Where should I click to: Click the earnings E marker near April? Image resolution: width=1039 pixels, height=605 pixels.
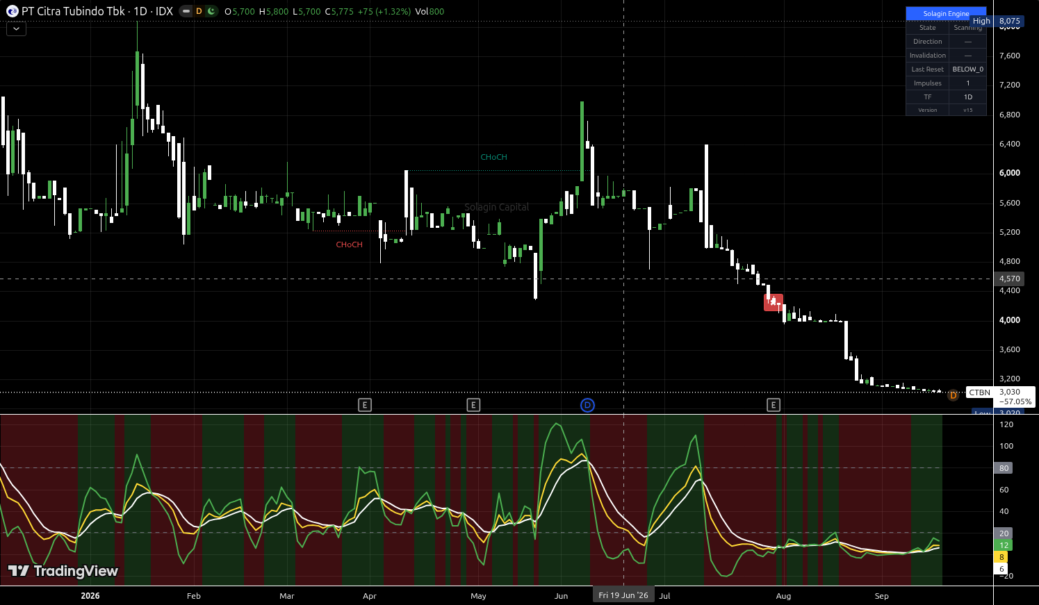(365, 405)
